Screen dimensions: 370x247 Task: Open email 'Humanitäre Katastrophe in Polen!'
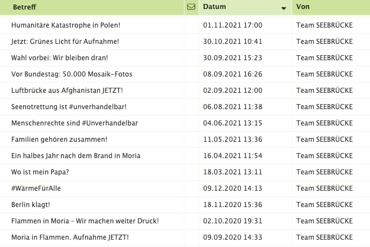pyautogui.click(x=65, y=25)
